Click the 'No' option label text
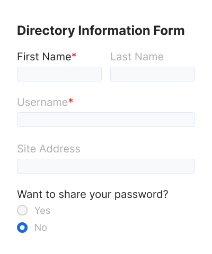The height and width of the screenshot is (254, 212). (41, 228)
